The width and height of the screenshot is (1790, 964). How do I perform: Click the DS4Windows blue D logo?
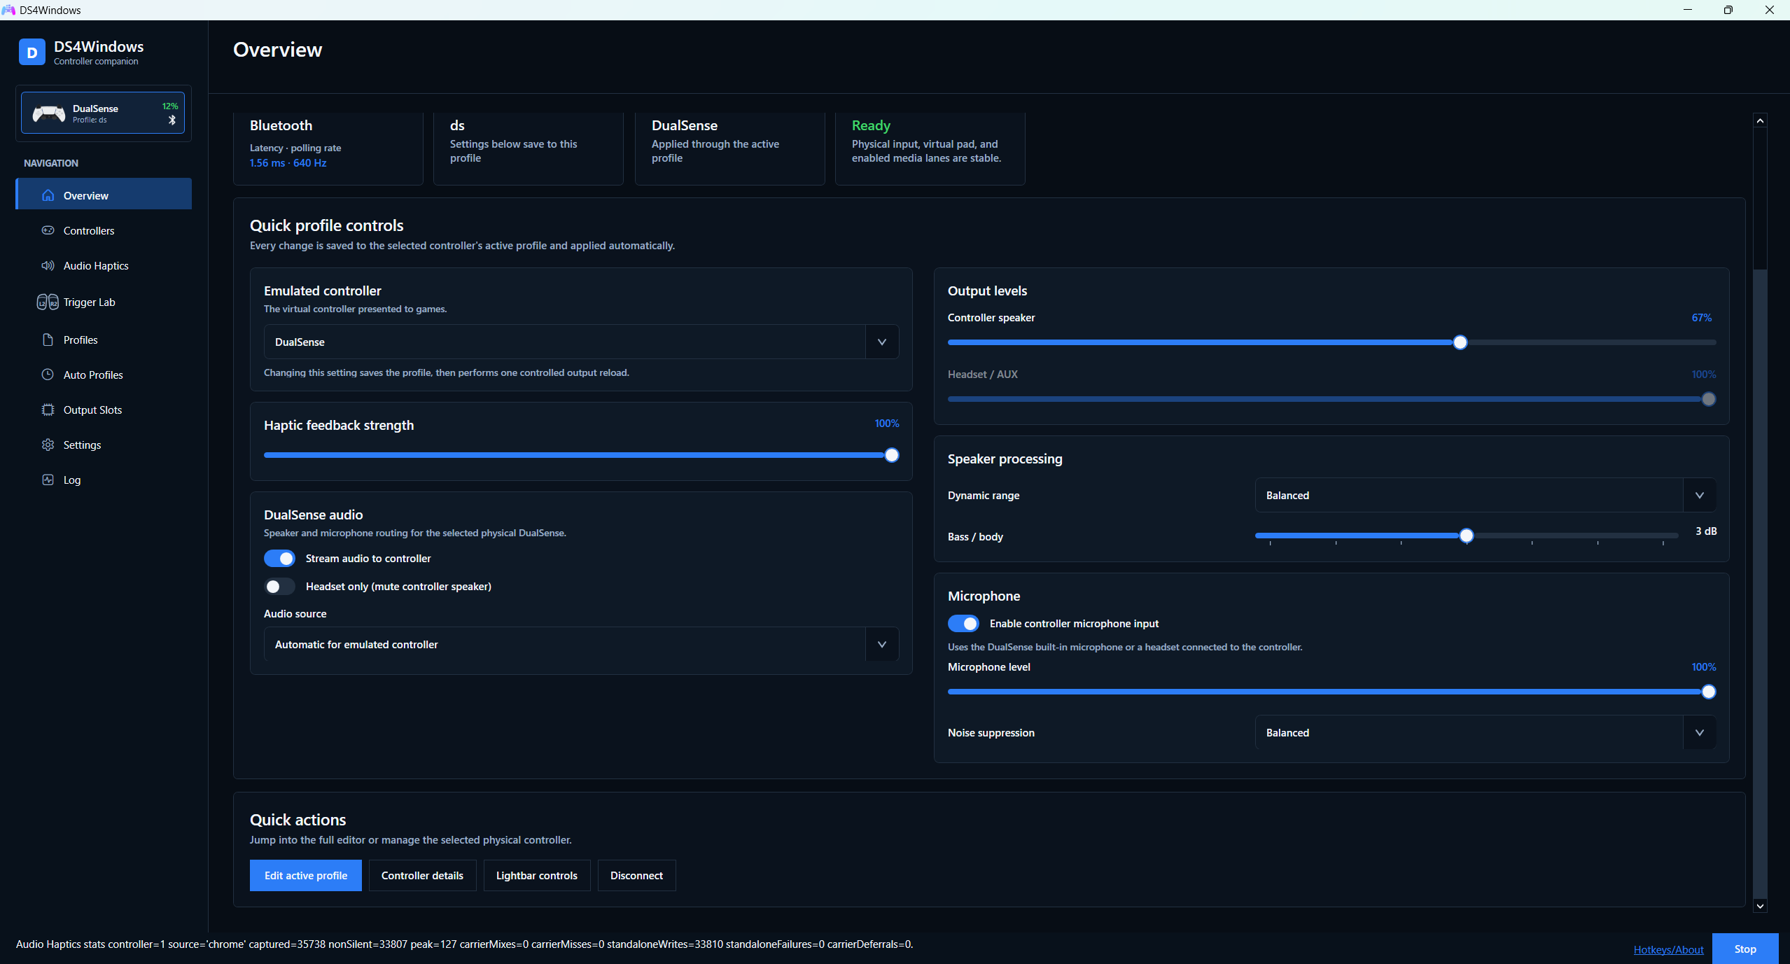[32, 53]
